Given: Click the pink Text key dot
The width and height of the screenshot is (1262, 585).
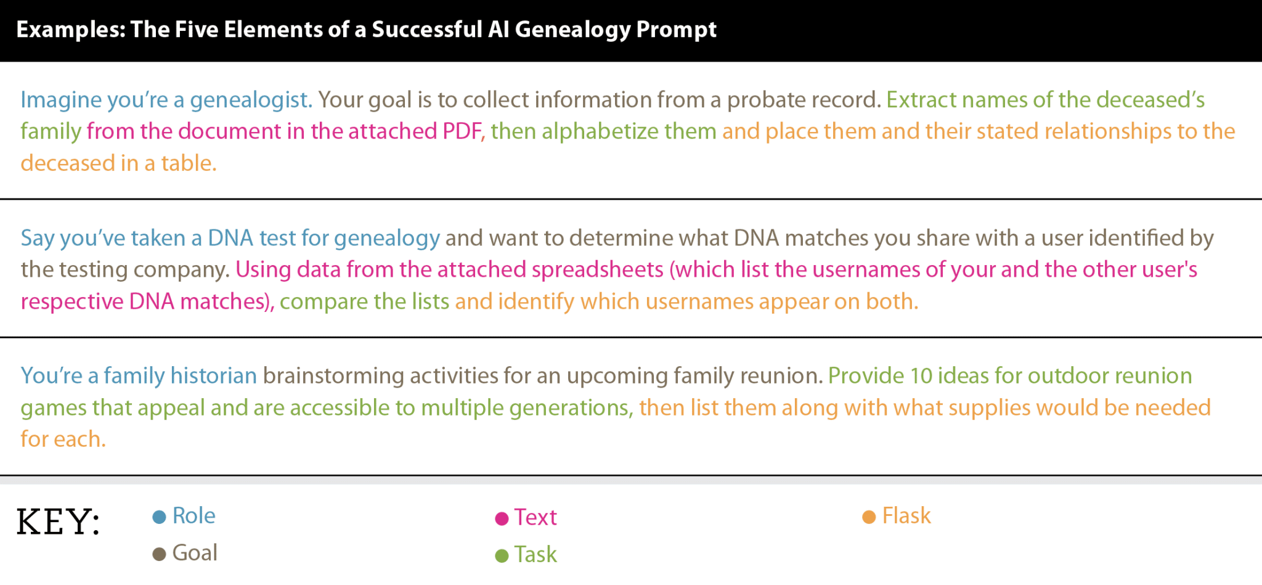Looking at the screenshot, I should tap(502, 518).
